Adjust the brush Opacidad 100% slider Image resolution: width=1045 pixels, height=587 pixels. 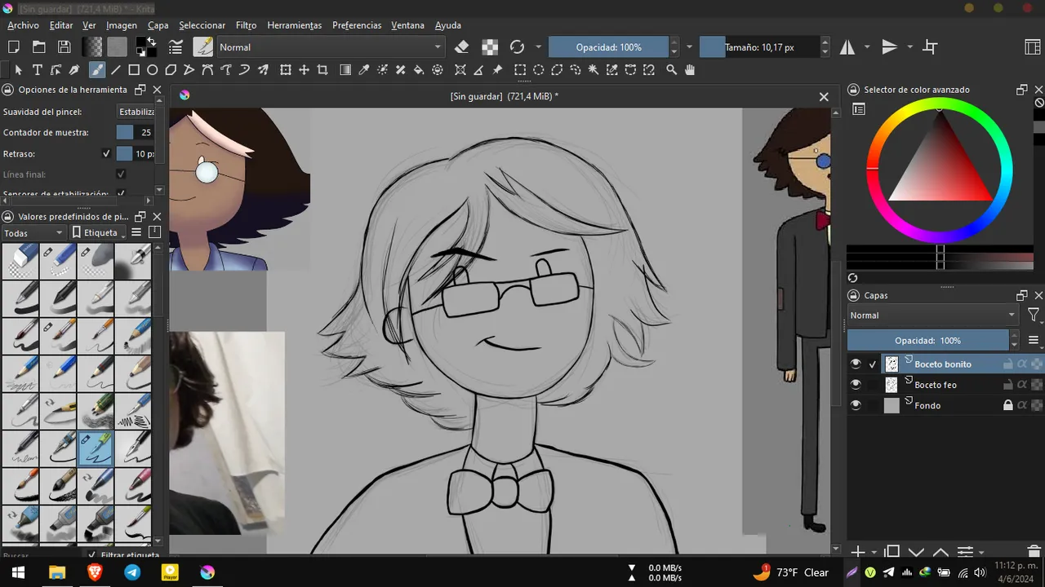pyautogui.click(x=609, y=47)
